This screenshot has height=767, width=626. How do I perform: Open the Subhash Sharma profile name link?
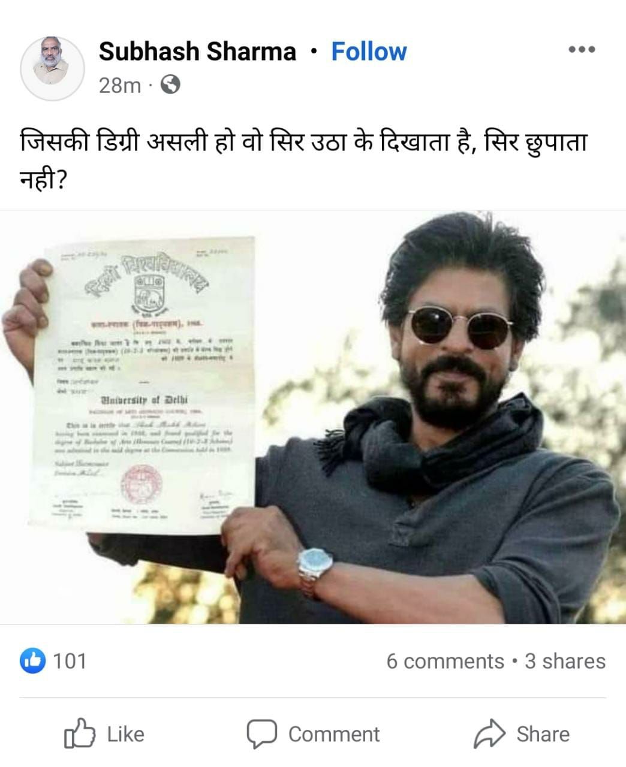197,52
